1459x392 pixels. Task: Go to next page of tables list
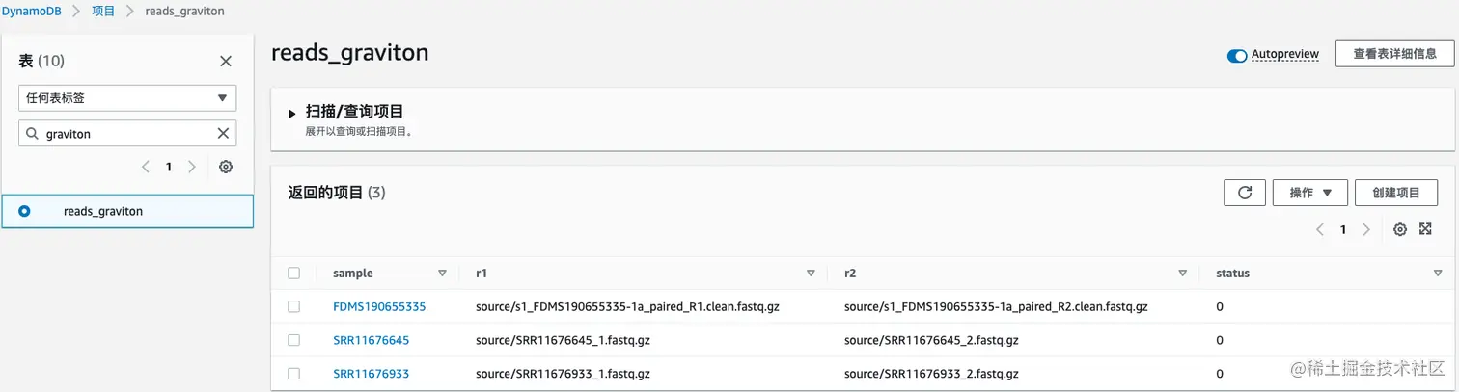(x=192, y=167)
